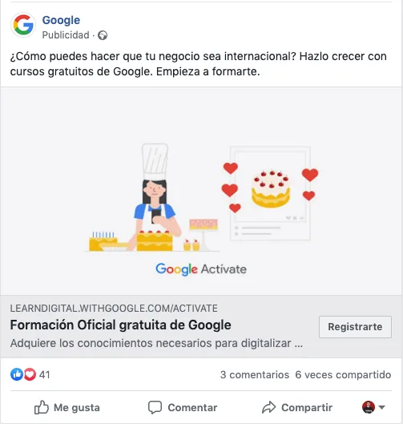The height and width of the screenshot is (424, 403).
Task: Click the blue thumbs-up reaction icon
Action: (x=17, y=374)
